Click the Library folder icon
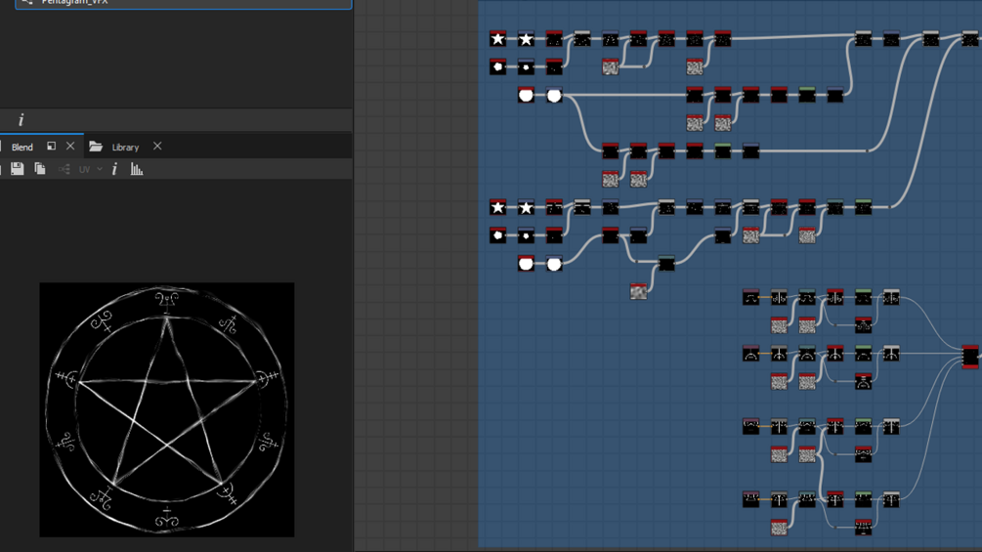The image size is (982, 552). (95, 147)
